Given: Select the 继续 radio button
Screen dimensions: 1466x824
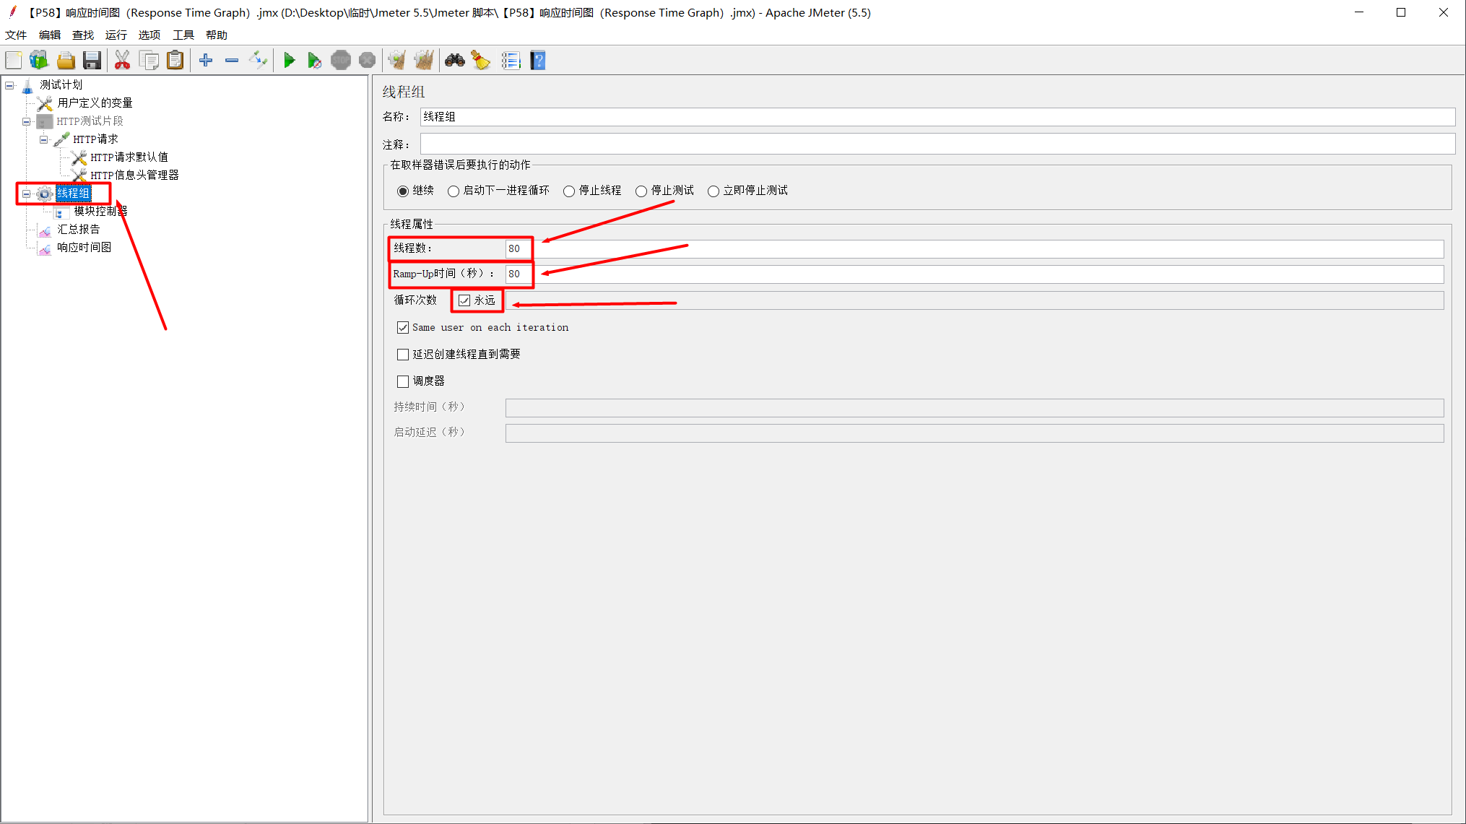Looking at the screenshot, I should pos(403,191).
